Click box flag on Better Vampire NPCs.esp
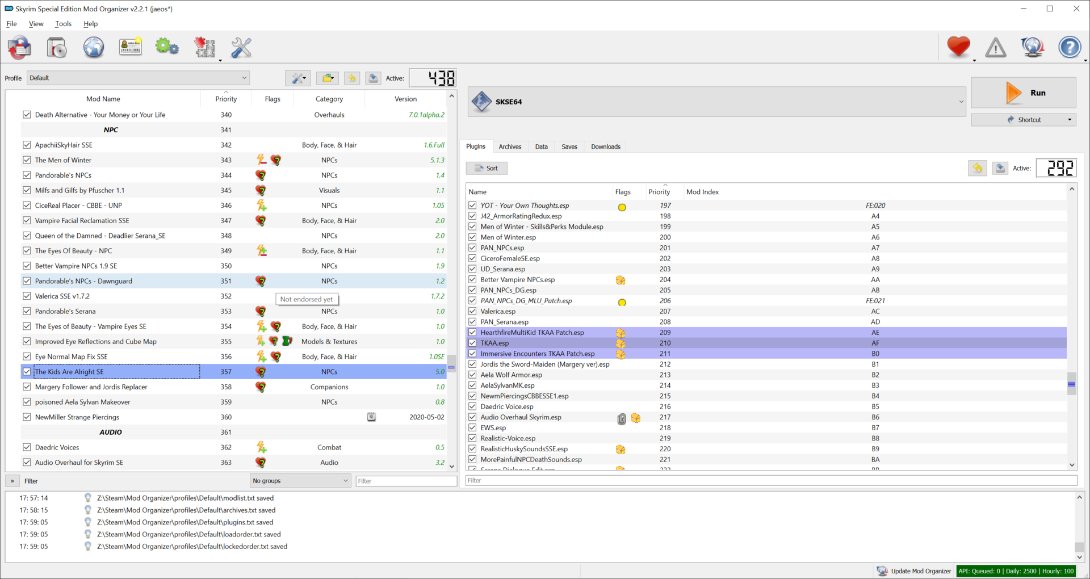Image resolution: width=1090 pixels, height=579 pixels. coord(621,280)
